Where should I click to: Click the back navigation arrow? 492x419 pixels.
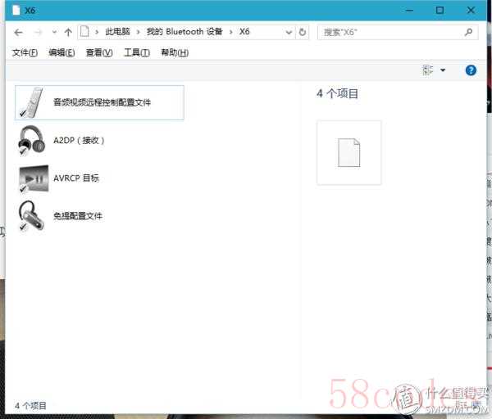point(18,33)
